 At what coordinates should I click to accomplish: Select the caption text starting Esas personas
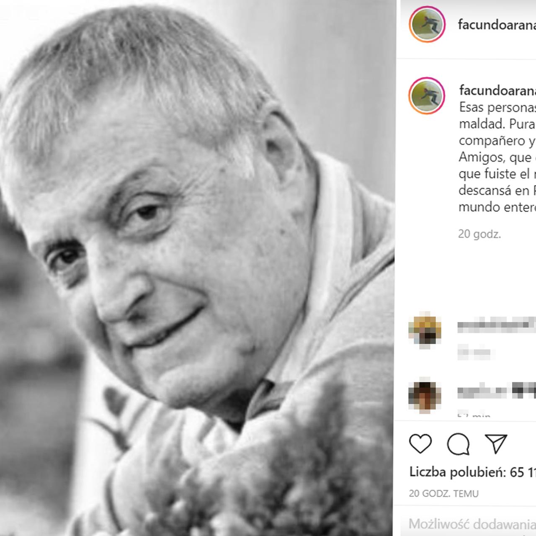497,157
